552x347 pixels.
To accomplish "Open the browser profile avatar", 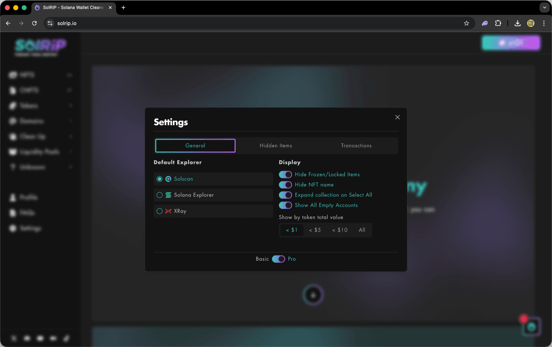I will [x=531, y=23].
